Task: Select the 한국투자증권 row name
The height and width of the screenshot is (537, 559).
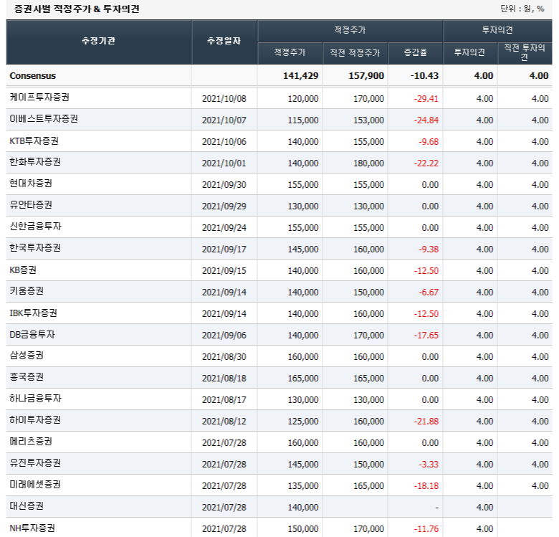Action: 35,248
